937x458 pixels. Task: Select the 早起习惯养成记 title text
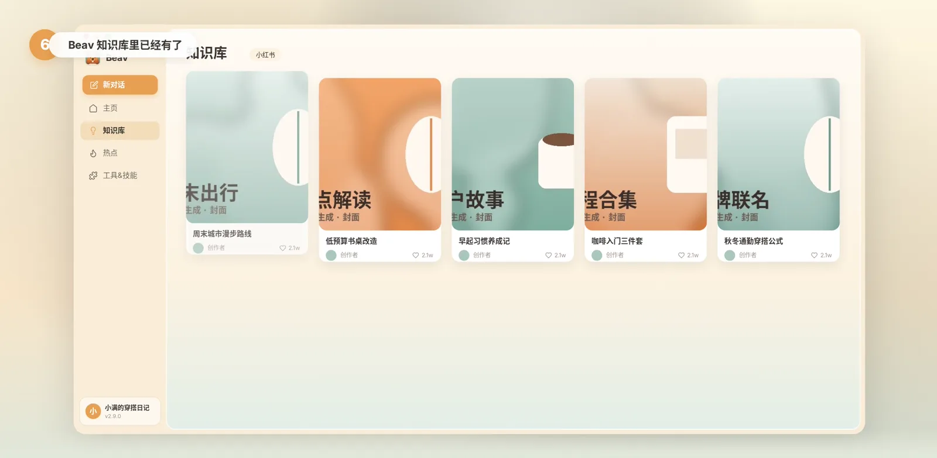[x=484, y=241]
